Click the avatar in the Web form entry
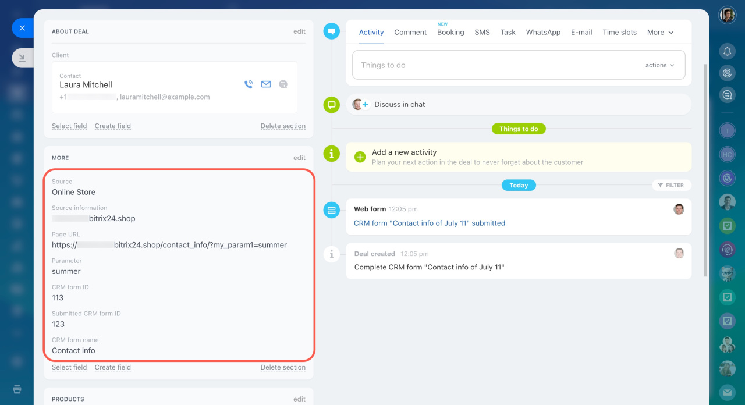 coord(679,209)
